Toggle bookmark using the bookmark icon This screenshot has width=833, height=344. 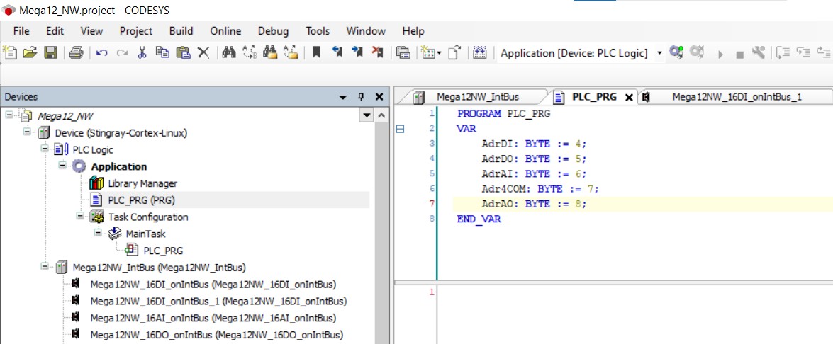click(x=316, y=53)
